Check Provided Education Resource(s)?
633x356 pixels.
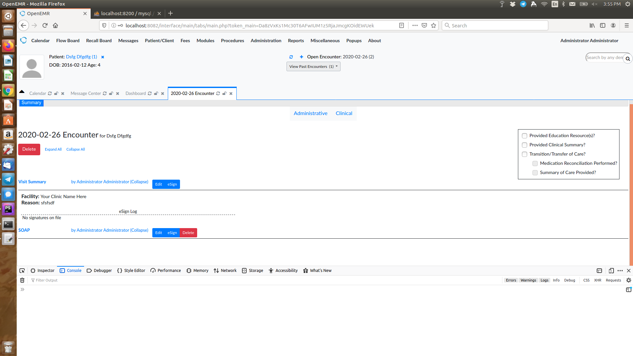(x=524, y=136)
